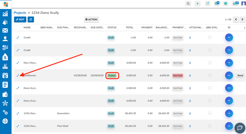Image resolution: width=246 pixels, height=134 pixels.
Task: Click the Excavation due phase cell
Action: (63, 113)
